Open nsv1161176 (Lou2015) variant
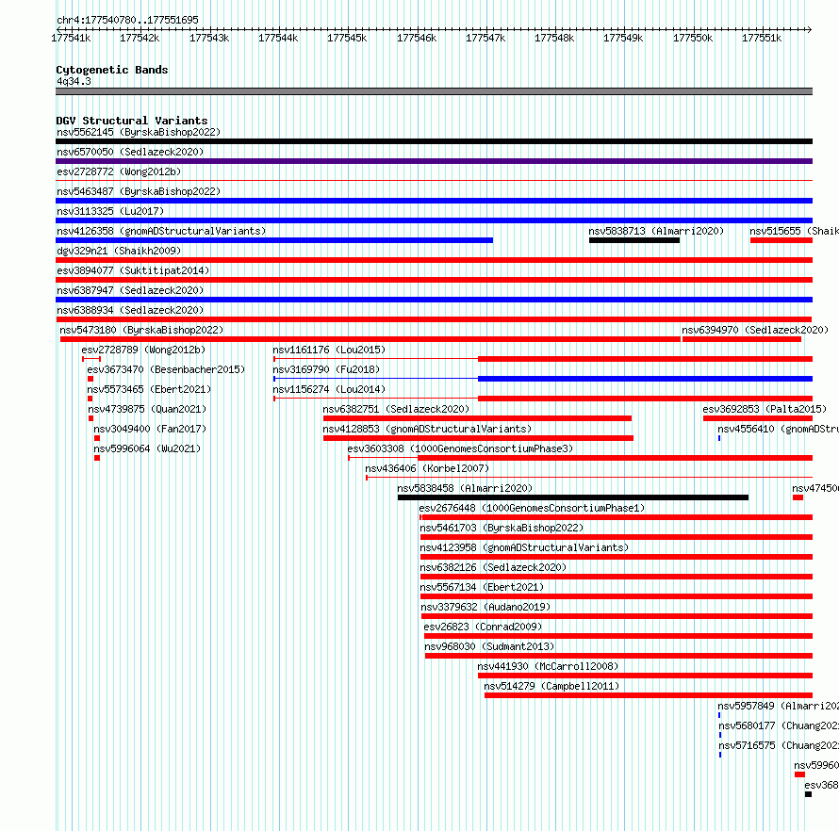This screenshot has height=831, width=839. pyautogui.click(x=329, y=350)
